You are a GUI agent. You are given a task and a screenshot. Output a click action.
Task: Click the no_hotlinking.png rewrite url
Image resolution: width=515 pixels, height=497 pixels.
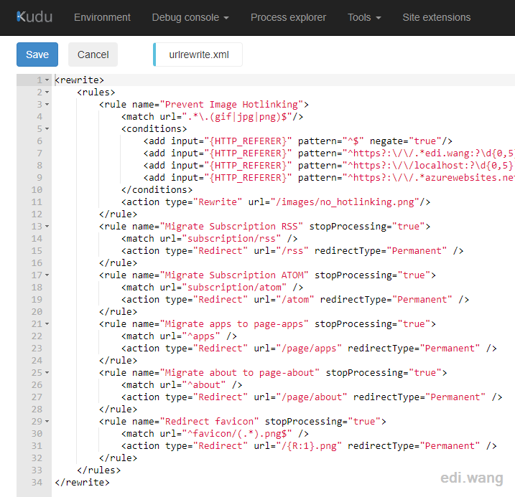tap(345, 202)
